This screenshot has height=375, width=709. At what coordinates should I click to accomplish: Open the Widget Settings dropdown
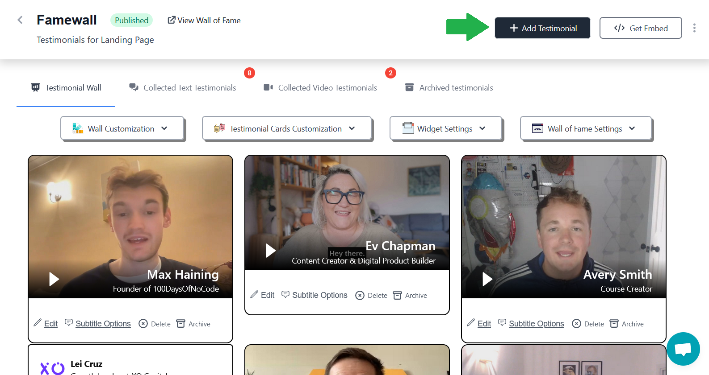pos(446,129)
